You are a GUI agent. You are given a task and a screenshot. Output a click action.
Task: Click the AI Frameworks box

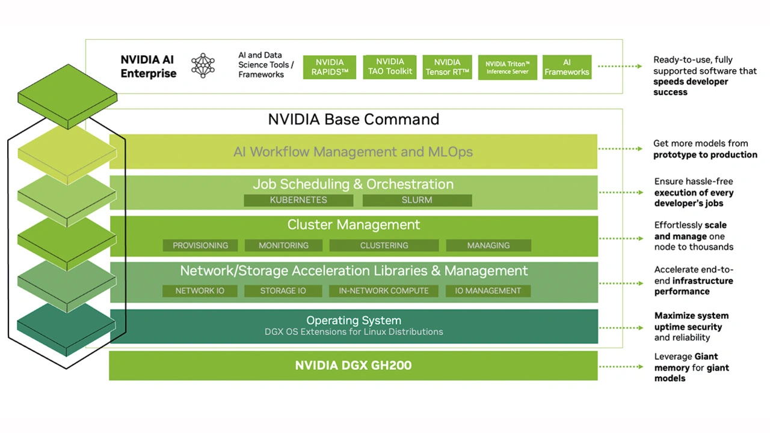[567, 67]
